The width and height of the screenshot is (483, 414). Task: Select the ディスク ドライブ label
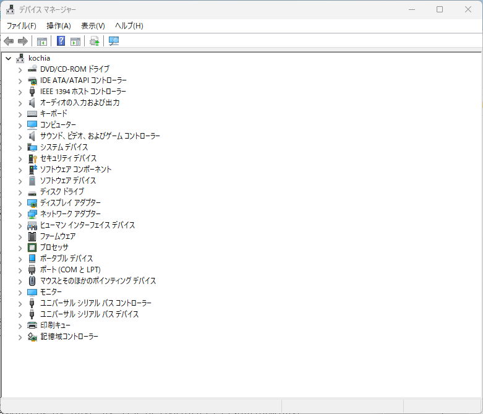point(62,192)
